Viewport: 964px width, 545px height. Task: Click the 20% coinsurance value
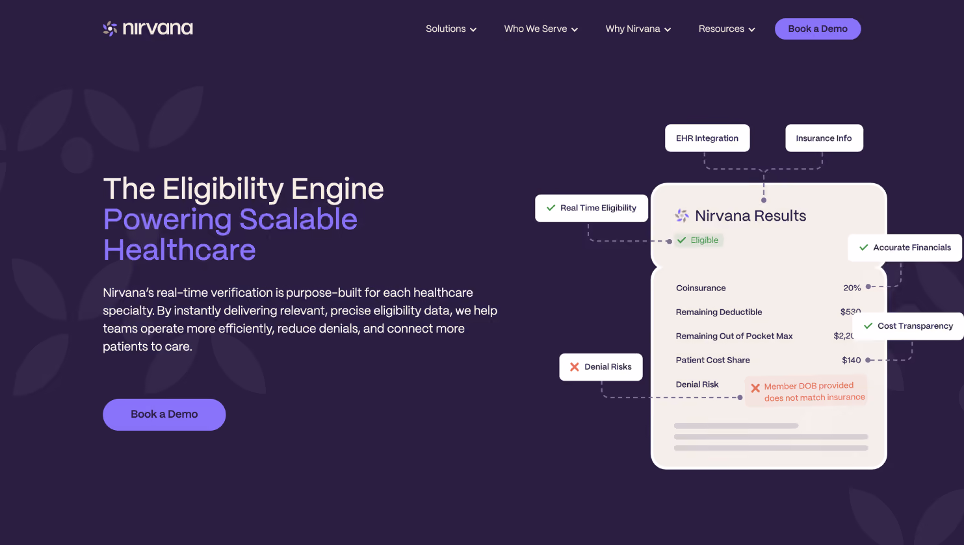coord(852,288)
